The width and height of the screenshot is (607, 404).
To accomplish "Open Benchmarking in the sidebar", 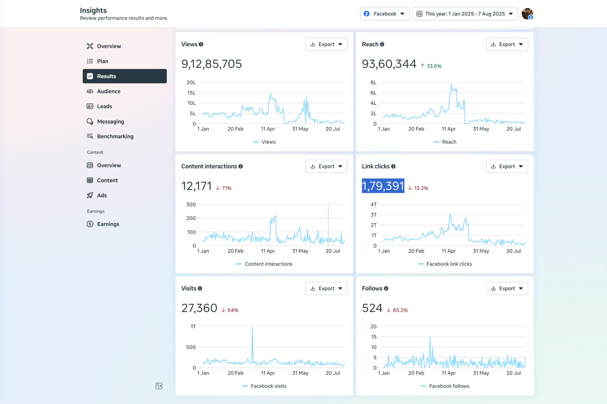I will [x=115, y=136].
